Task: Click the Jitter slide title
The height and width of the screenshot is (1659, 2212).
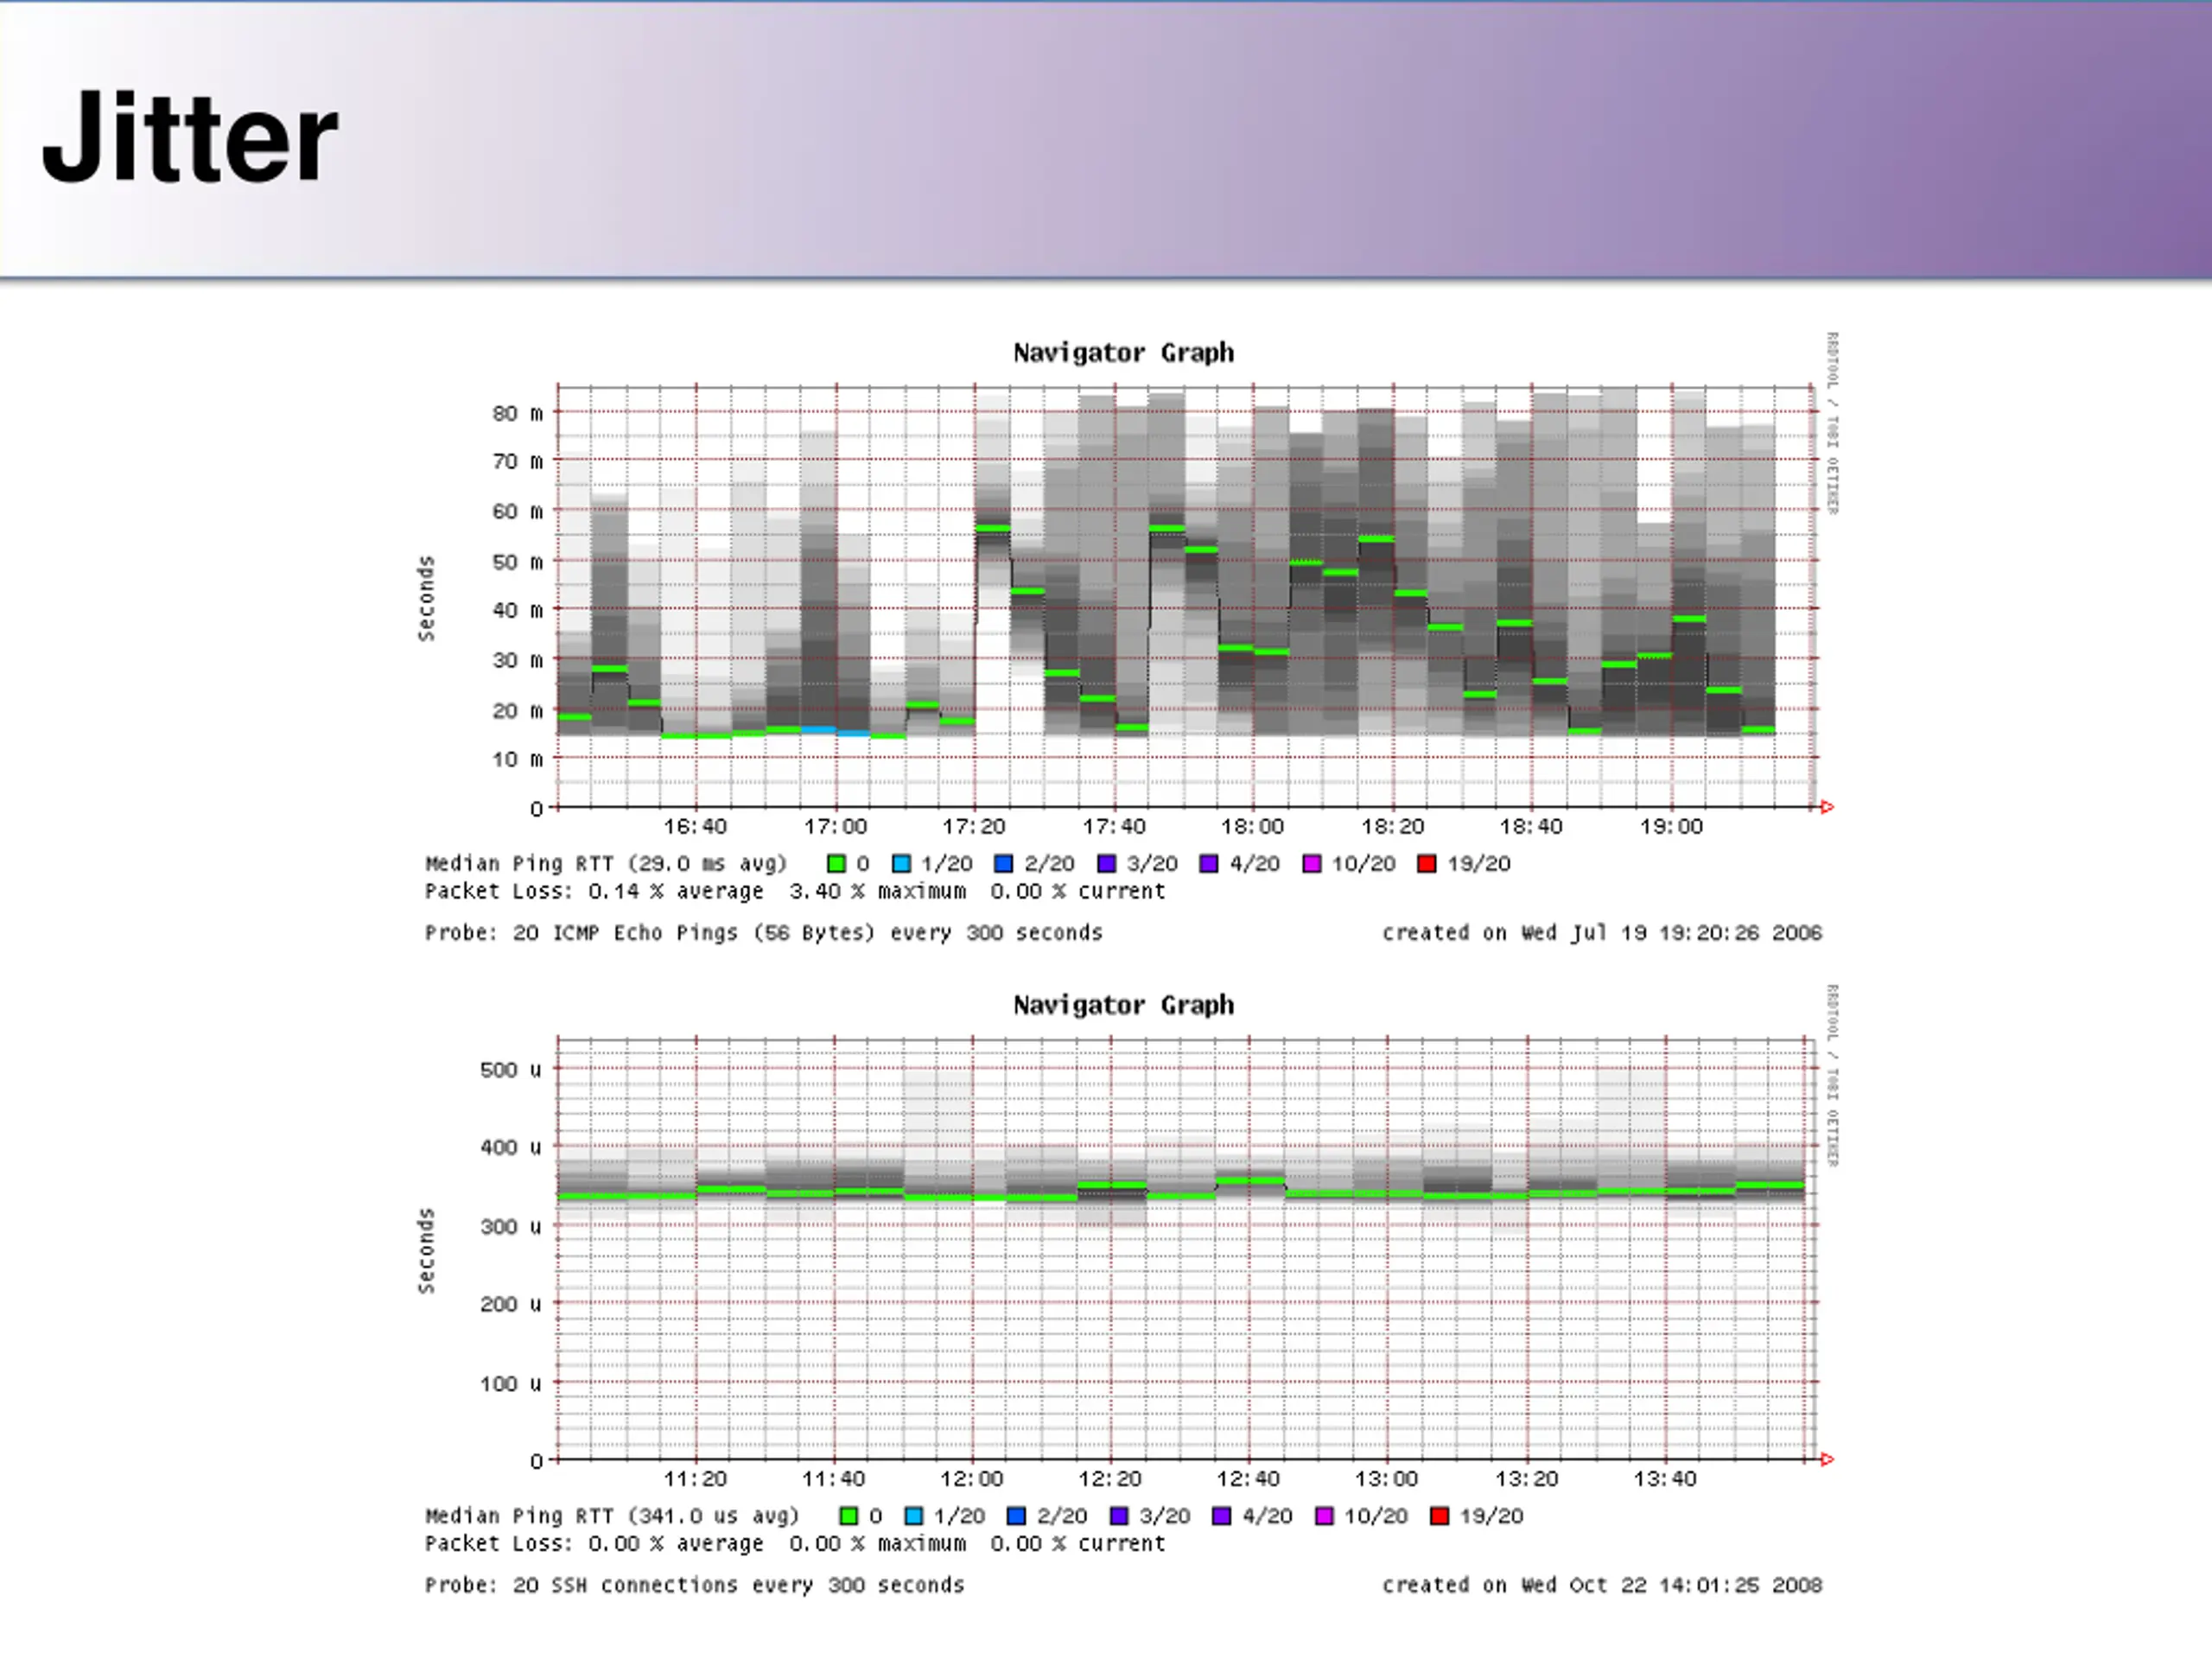Action: point(190,137)
